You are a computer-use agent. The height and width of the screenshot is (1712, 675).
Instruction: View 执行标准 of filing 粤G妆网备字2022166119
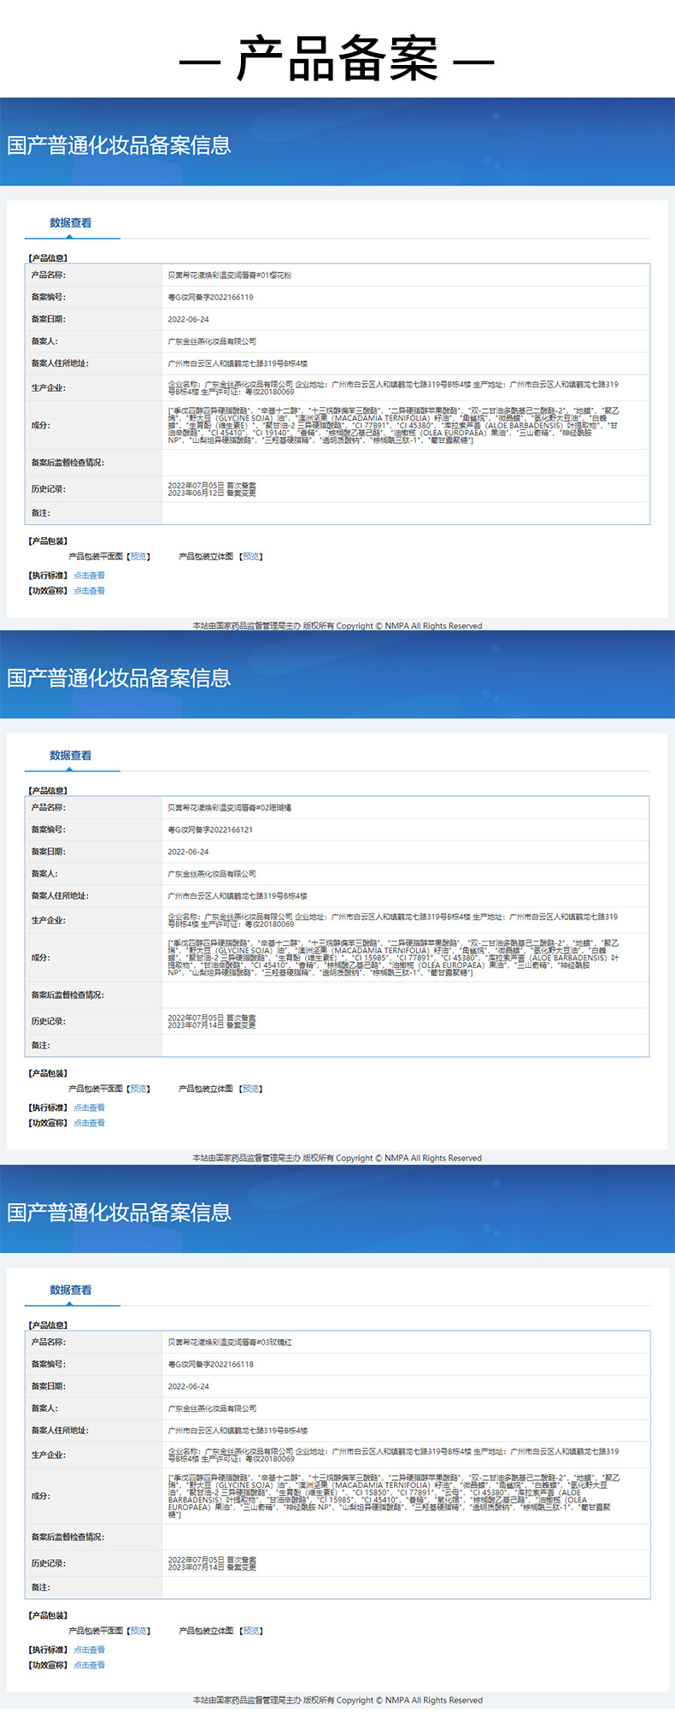[89, 576]
